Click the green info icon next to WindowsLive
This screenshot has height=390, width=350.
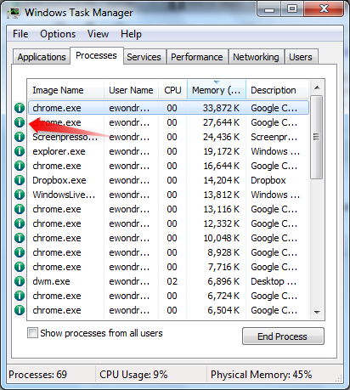20,195
